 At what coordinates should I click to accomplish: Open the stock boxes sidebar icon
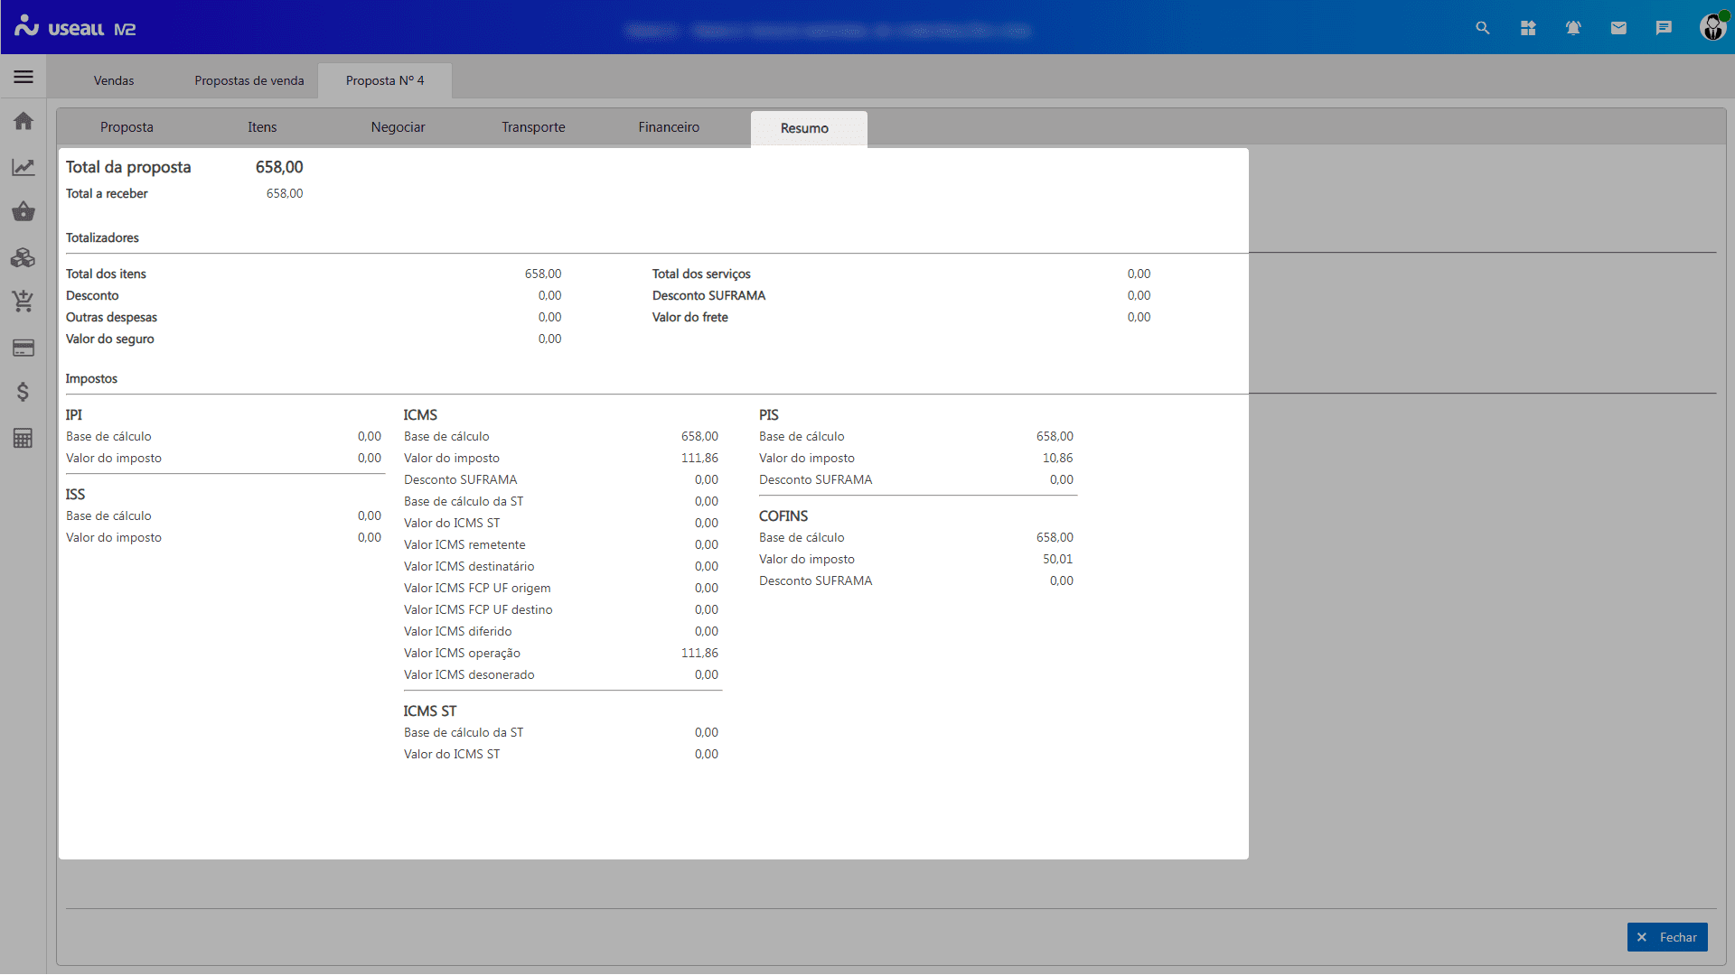pyautogui.click(x=23, y=258)
